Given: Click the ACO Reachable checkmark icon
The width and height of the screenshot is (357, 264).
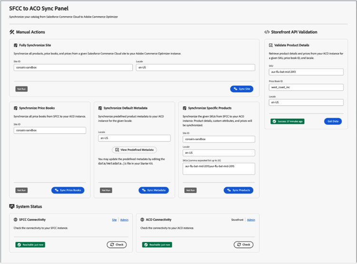Looking at the screenshot, I should click(x=146, y=244).
